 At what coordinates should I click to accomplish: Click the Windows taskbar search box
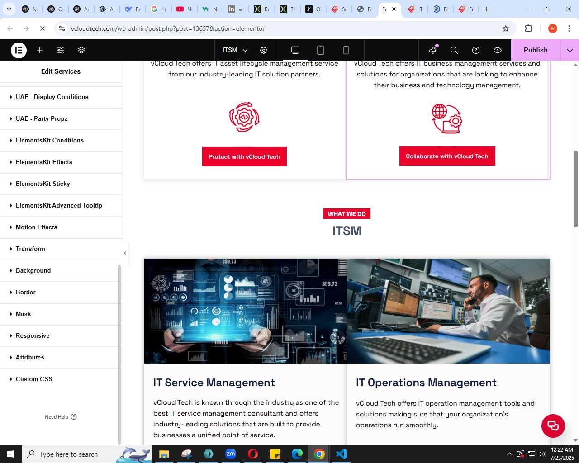pos(87,454)
